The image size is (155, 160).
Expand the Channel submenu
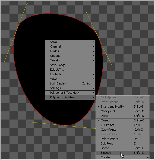[x=70, y=46]
